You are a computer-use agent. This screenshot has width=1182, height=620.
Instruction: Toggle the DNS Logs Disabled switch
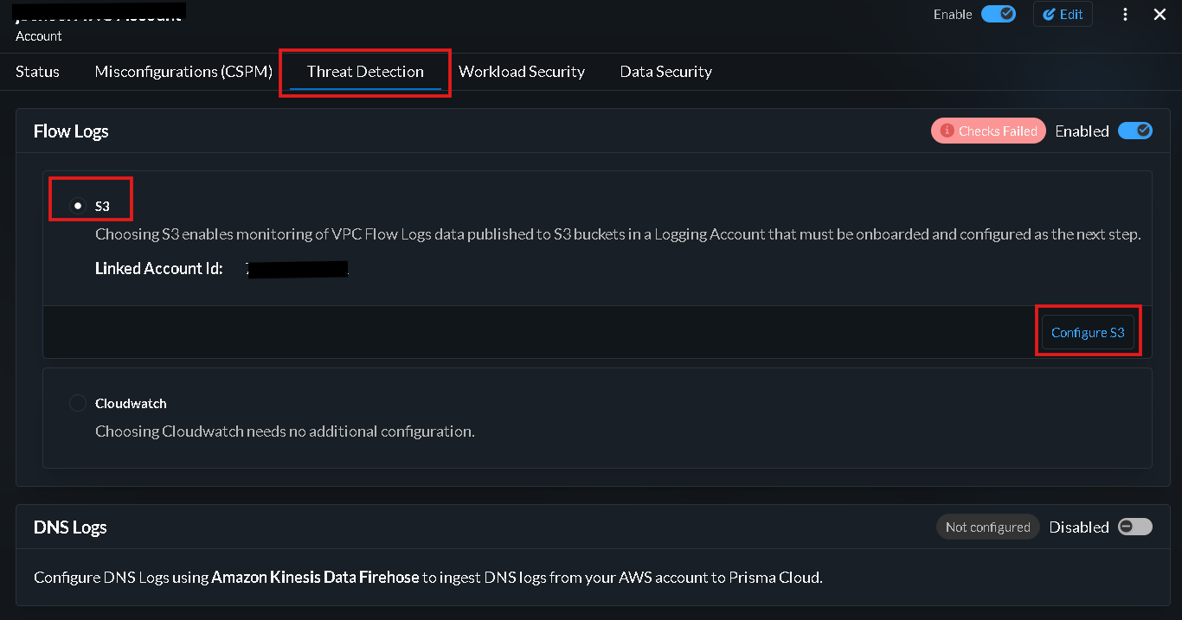click(x=1134, y=527)
